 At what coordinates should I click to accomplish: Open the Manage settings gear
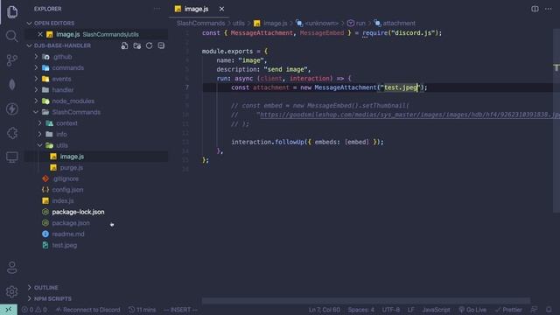click(11, 291)
